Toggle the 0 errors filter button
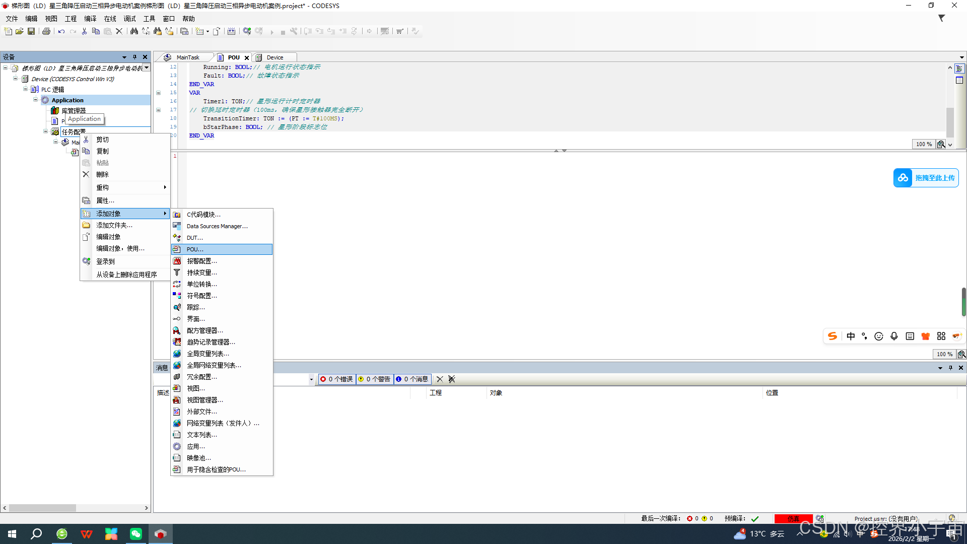The image size is (967, 544). click(x=337, y=379)
